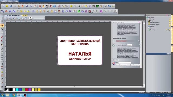Pick the cyan color swatch

pyautogui.click(x=17, y=90)
